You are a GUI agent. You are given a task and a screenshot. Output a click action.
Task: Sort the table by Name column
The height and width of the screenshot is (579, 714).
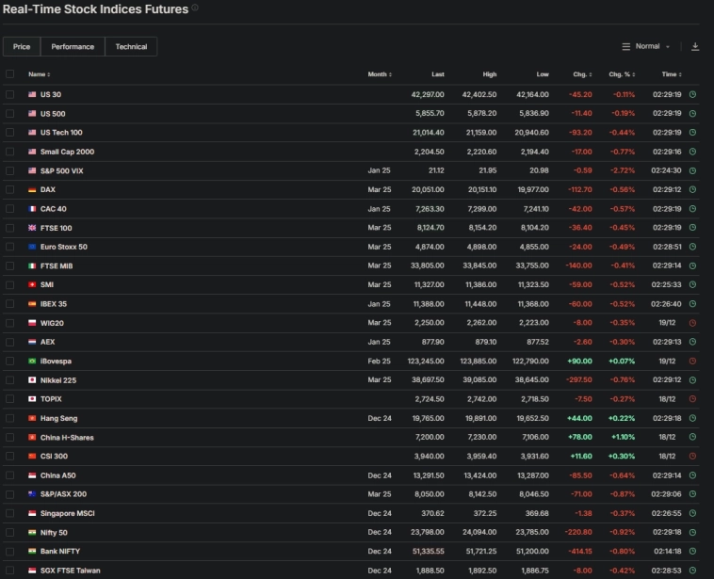click(x=39, y=74)
